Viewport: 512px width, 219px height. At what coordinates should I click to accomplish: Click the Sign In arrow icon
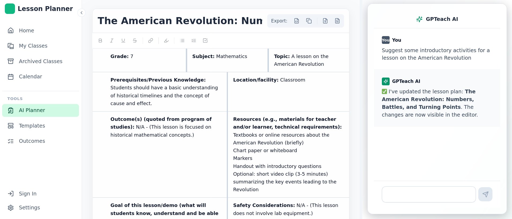[x=11, y=194]
